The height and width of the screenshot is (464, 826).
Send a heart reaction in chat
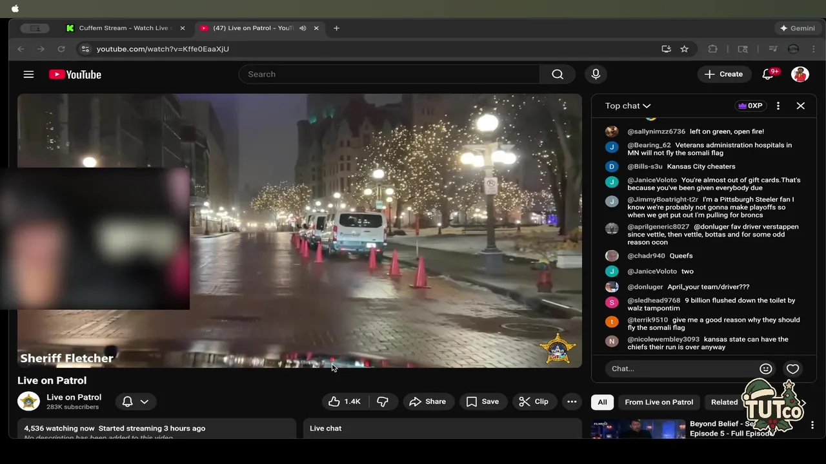pyautogui.click(x=792, y=369)
